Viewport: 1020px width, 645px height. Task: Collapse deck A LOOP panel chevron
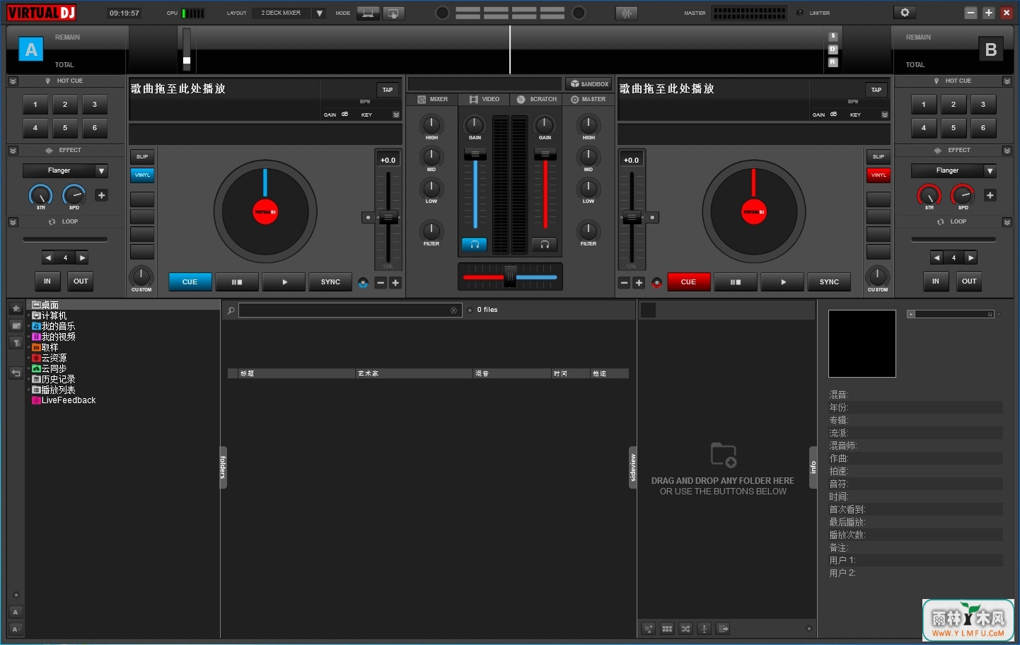[x=13, y=222]
